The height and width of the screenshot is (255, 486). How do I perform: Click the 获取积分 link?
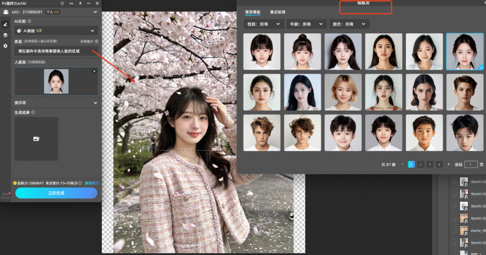coord(92,183)
